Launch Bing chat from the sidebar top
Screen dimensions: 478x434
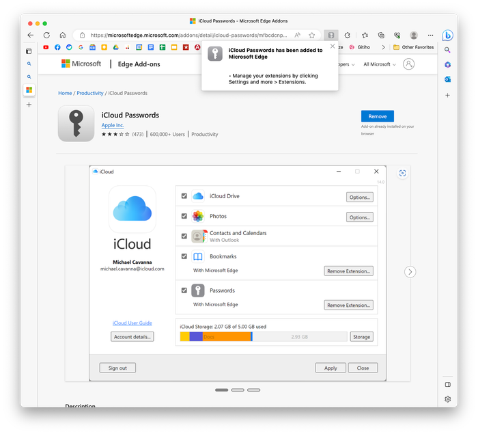click(x=447, y=36)
